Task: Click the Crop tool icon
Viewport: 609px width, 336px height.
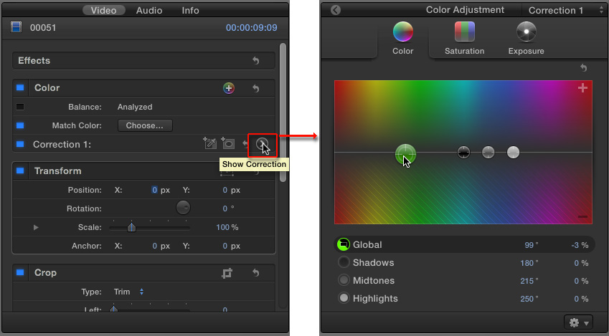Action: coord(227,273)
